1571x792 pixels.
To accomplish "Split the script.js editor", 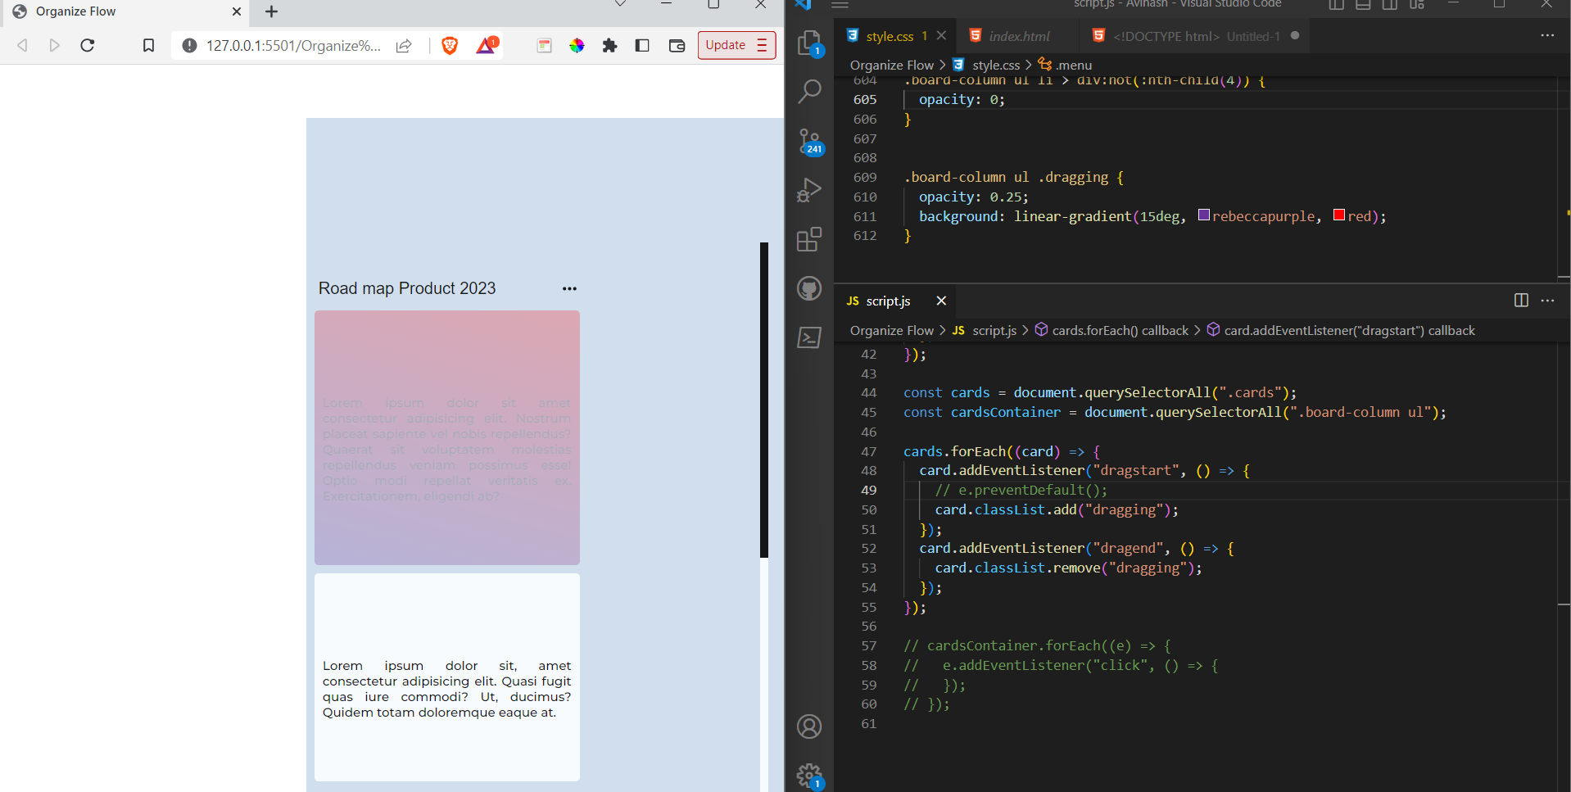I will [1521, 301].
